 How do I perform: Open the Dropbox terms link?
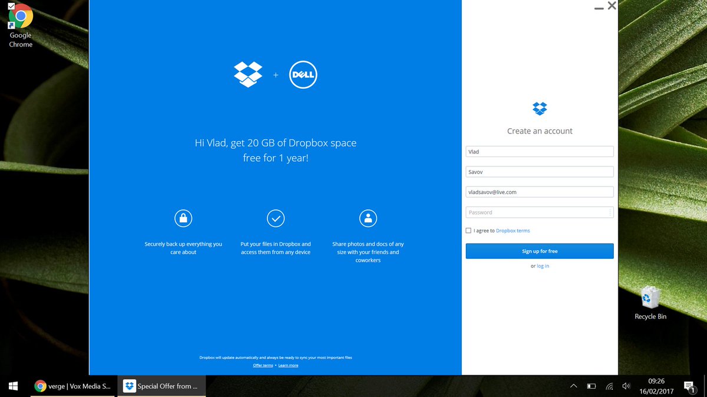click(513, 231)
